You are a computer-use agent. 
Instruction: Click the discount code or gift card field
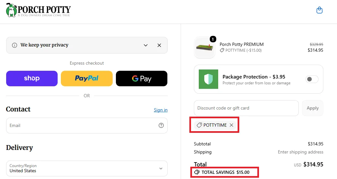[246, 108]
